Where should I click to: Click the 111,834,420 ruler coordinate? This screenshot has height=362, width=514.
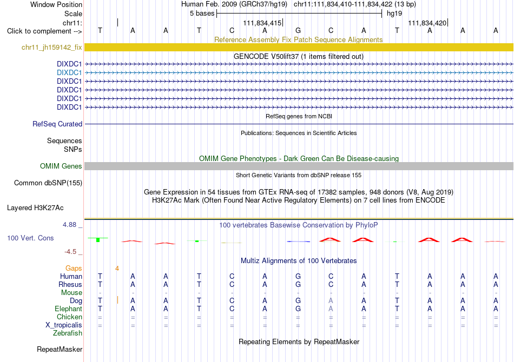click(x=427, y=23)
